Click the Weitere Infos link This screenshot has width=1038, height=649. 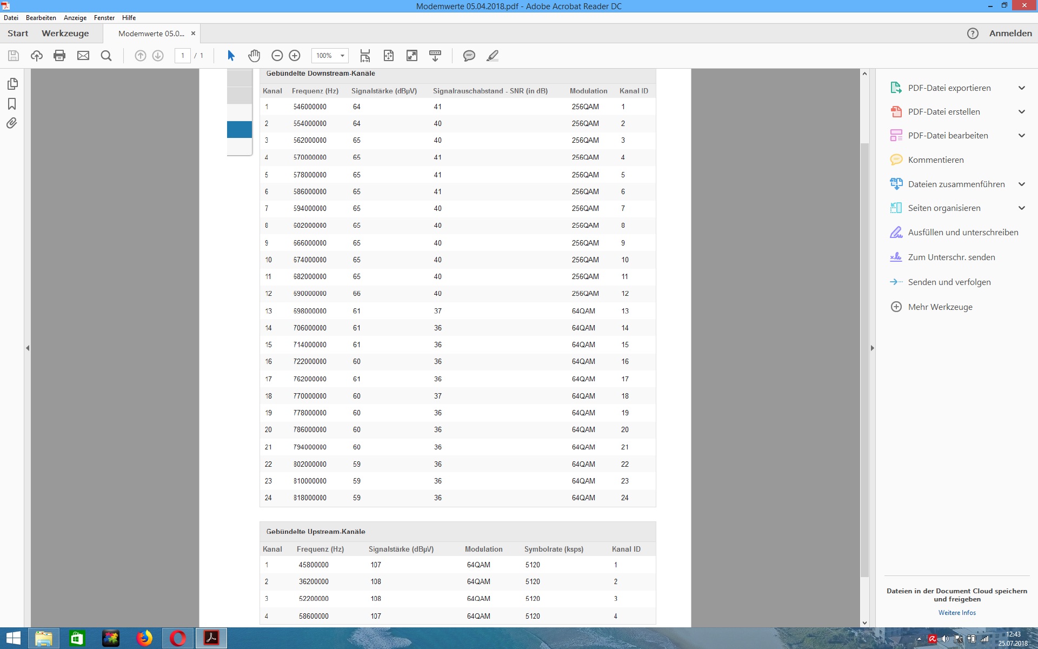(x=957, y=613)
